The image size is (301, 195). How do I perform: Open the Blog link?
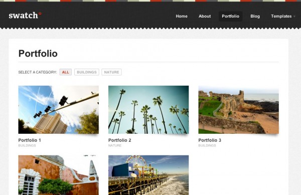pos(255,17)
